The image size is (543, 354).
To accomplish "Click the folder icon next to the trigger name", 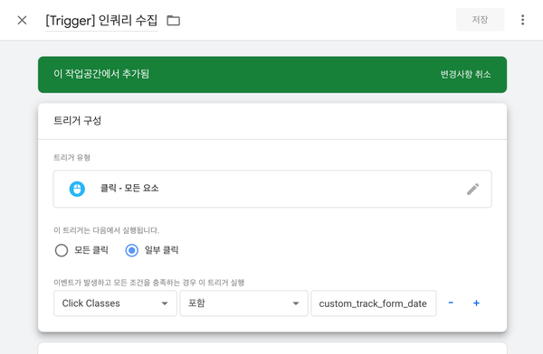I will click(x=173, y=21).
